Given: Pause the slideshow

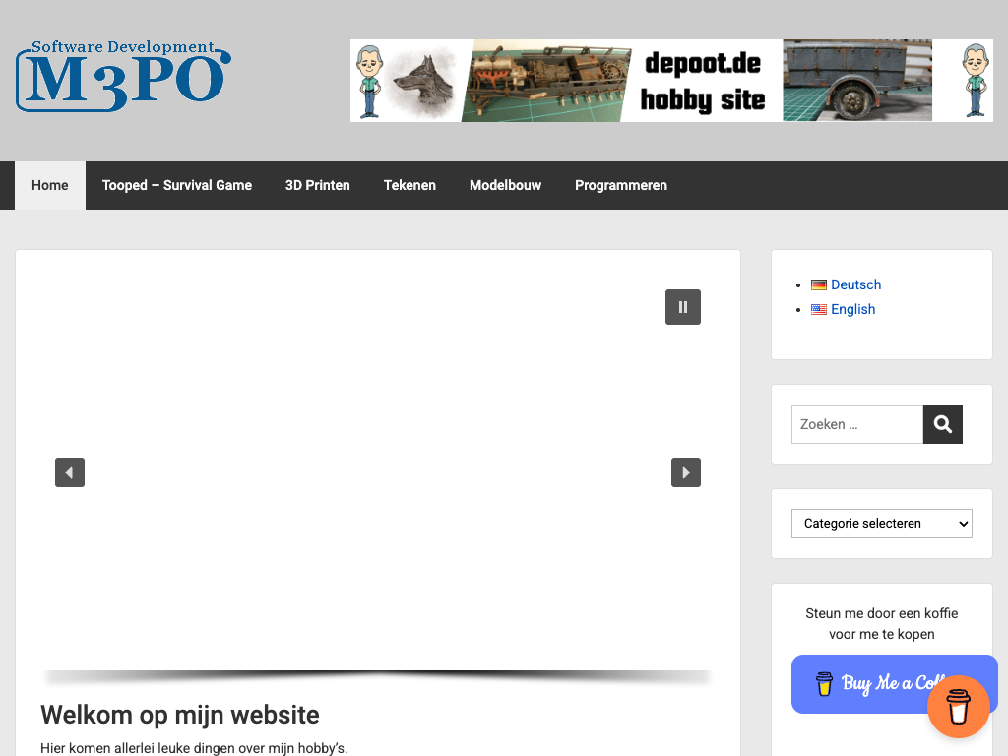Looking at the screenshot, I should pos(683,307).
